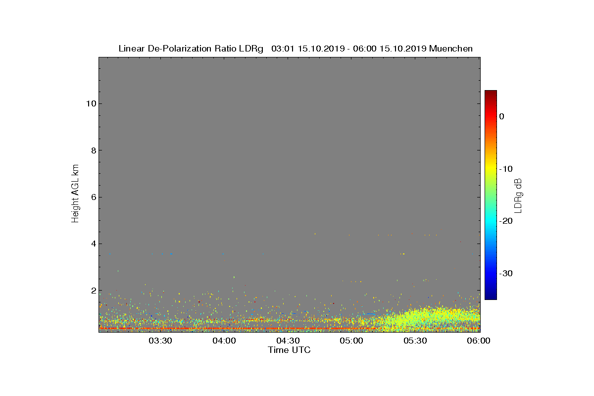Click the colorbar value '-20'
The image size is (594, 396).
click(506, 221)
